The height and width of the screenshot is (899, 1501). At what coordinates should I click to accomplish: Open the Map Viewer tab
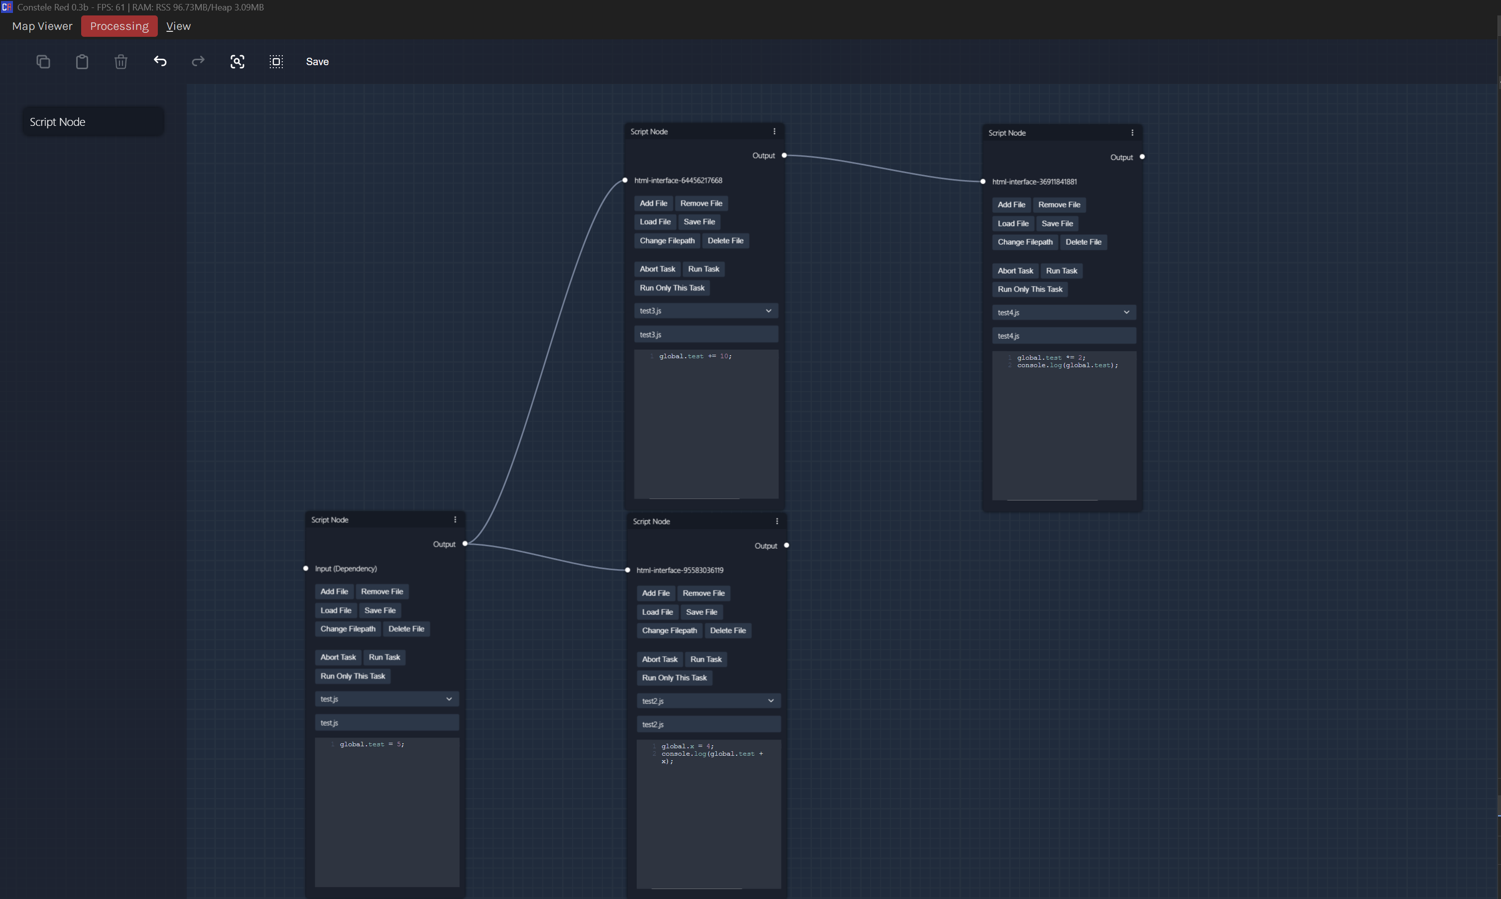pos(42,26)
